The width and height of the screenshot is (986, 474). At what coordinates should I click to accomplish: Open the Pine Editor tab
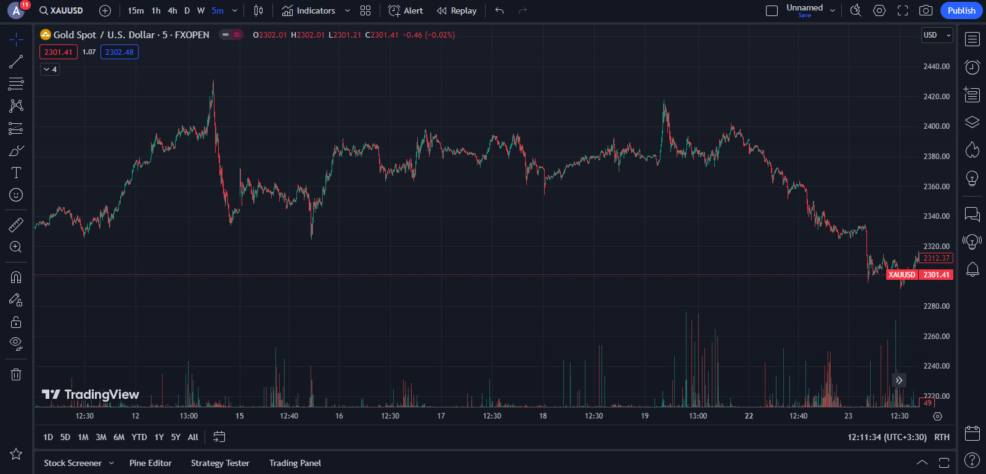pyautogui.click(x=150, y=463)
